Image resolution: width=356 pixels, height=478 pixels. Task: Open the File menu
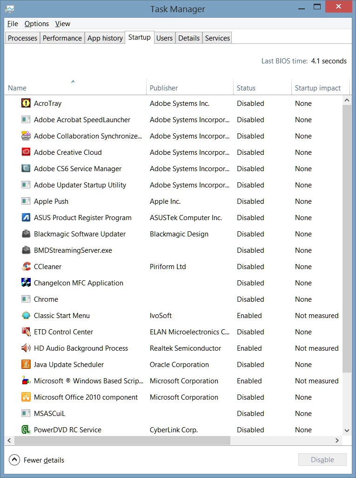pos(13,23)
